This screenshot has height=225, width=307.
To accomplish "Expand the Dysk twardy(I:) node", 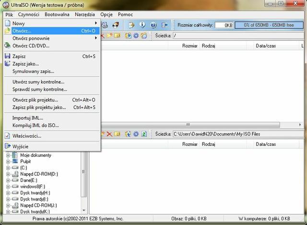I will pyautogui.click(x=8, y=199).
